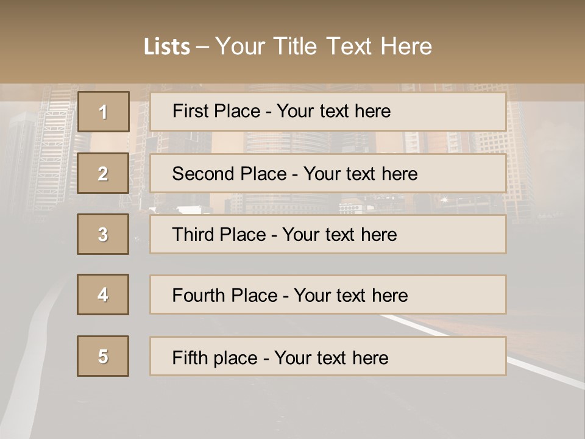
Task: Click the number 5 box
Action: coord(103,356)
